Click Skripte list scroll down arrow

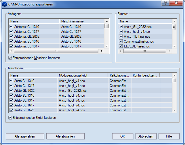click(x=174, y=46)
